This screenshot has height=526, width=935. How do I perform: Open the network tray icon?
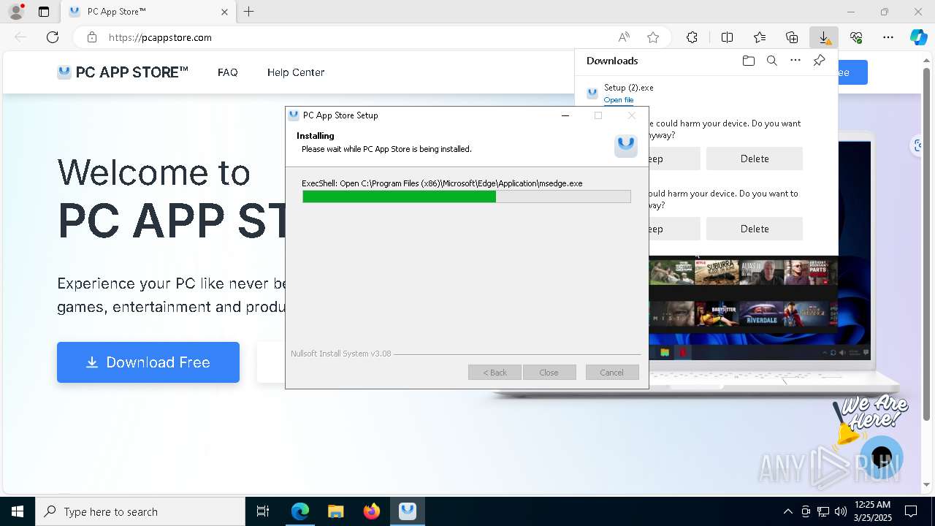[x=823, y=511]
